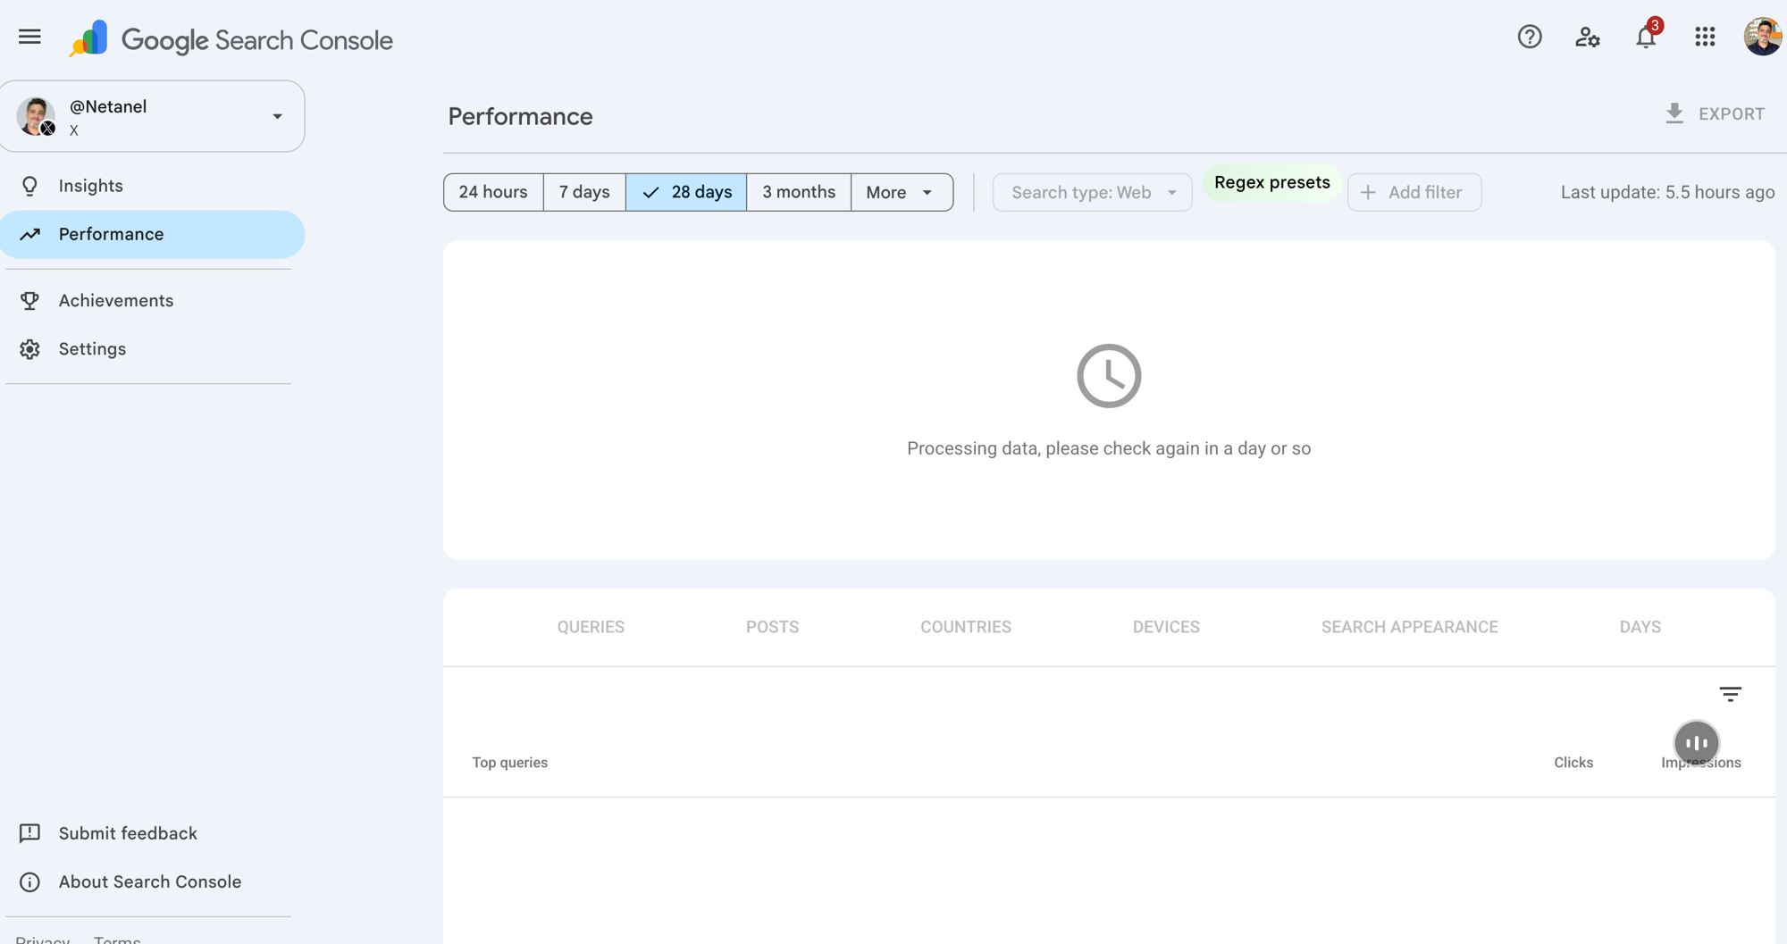Open Settings in the sidebar

click(x=153, y=349)
